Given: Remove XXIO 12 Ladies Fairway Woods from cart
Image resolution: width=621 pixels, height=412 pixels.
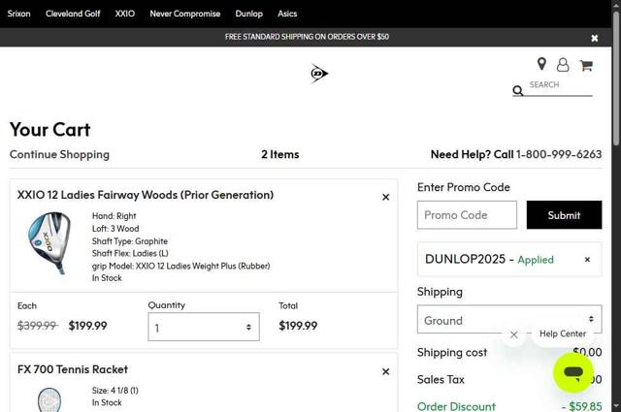Looking at the screenshot, I should pos(385,197).
